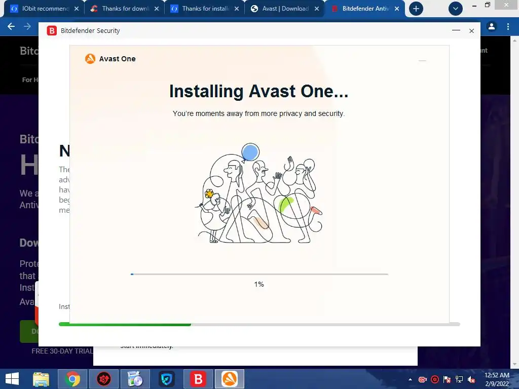Open the software installer disc taskbar icon
The image size is (519, 389).
tap(135, 379)
